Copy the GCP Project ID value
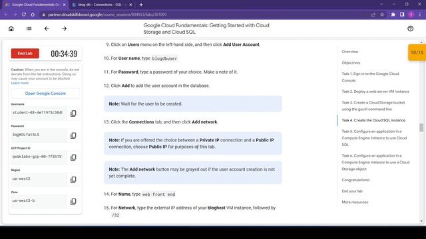The image size is (426, 239). [x=73, y=157]
